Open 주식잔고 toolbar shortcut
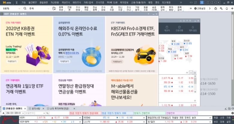The image size is (234, 124). [129, 9]
